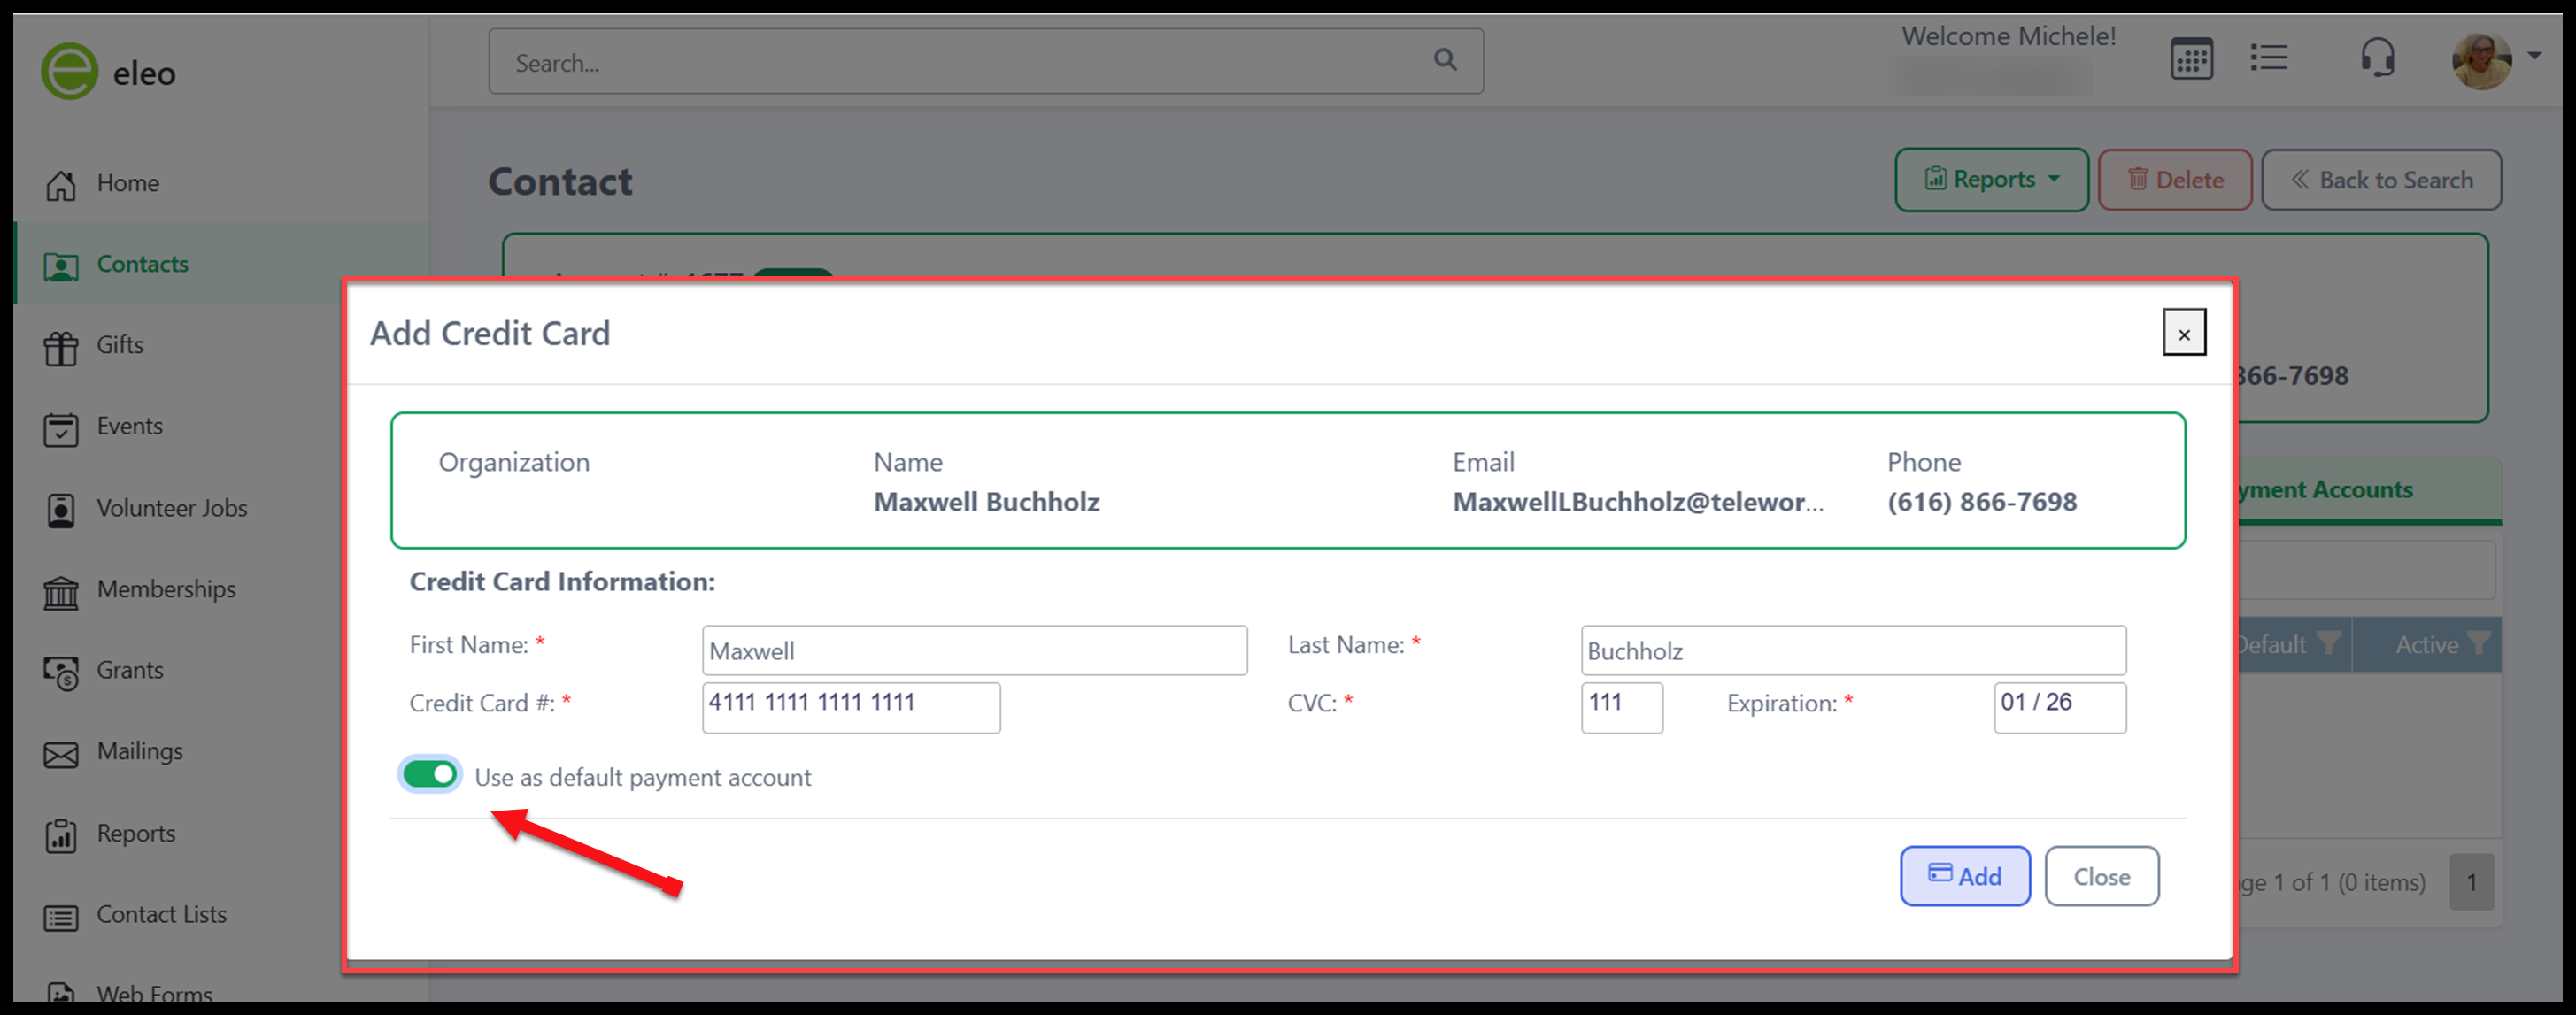The height and width of the screenshot is (1015, 2576).
Task: Click the Delete contact button
Action: click(2175, 180)
